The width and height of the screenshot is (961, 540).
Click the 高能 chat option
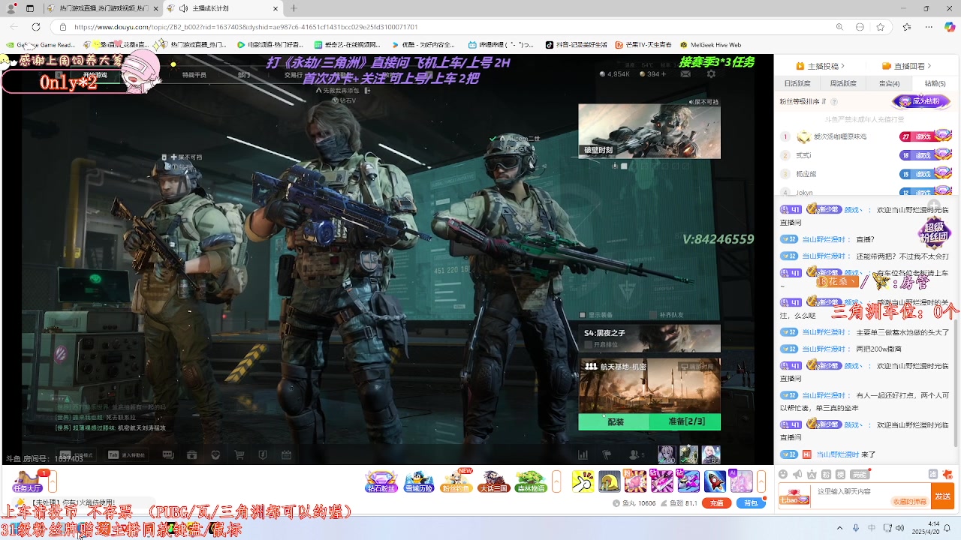point(859,474)
